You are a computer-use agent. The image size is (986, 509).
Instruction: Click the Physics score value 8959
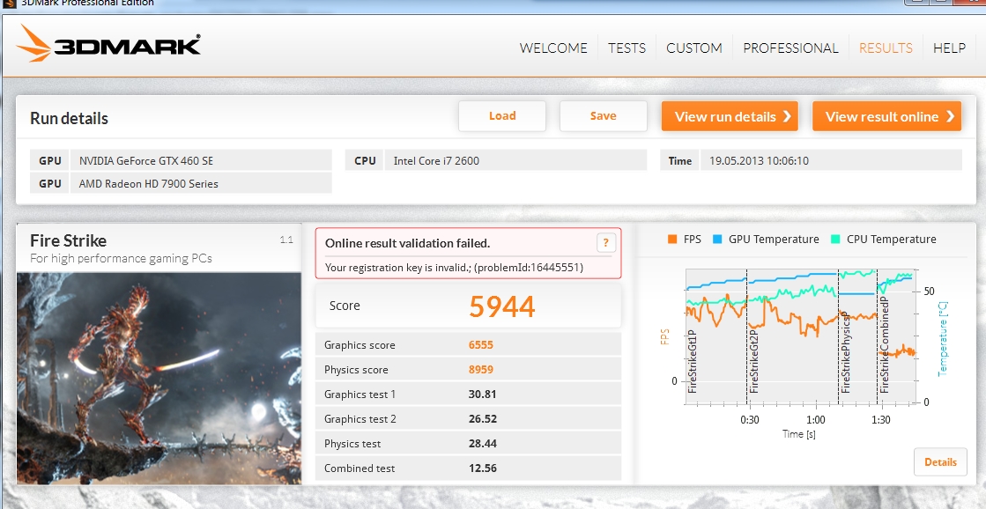tap(481, 370)
